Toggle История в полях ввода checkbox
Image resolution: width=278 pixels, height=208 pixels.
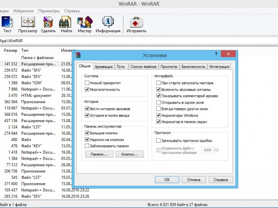pyautogui.click(x=87, y=115)
